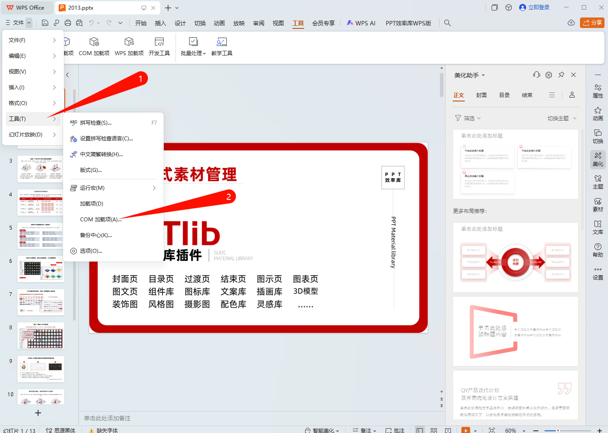The image size is (608, 433).
Task: Open the 智能美化 dropdown in status bar
Action: click(322, 430)
